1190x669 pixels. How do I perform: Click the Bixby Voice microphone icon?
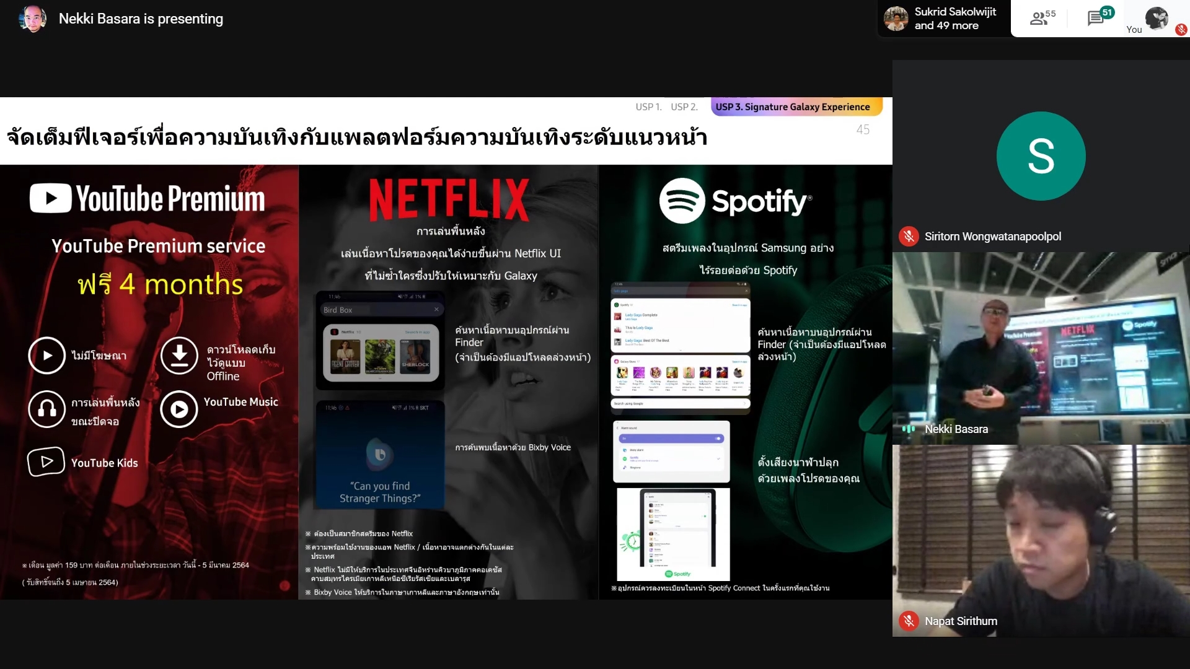(x=381, y=455)
